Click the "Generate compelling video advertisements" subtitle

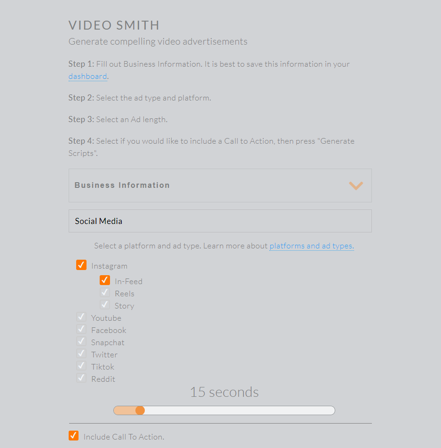(x=158, y=41)
